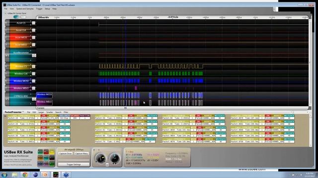The height and width of the screenshot is (178, 318).
Task: Click the green tile in the grid's top row
Action: [40, 152]
